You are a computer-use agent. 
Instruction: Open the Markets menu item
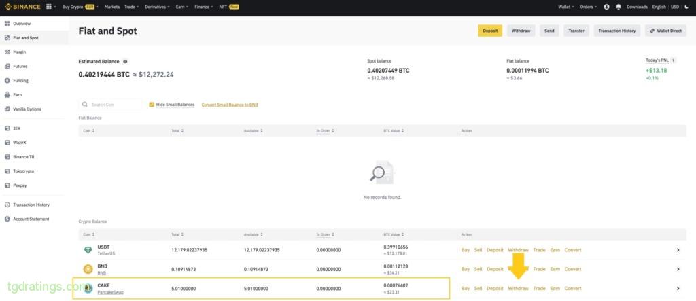click(x=112, y=7)
